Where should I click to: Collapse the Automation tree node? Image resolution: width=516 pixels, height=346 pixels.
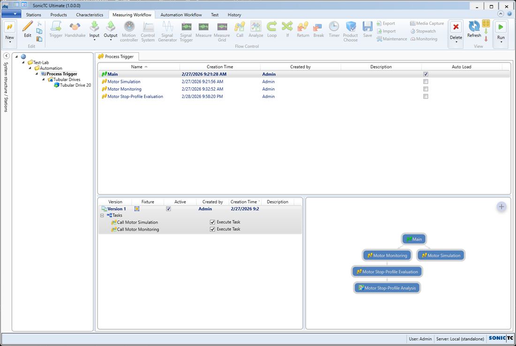(x=30, y=68)
